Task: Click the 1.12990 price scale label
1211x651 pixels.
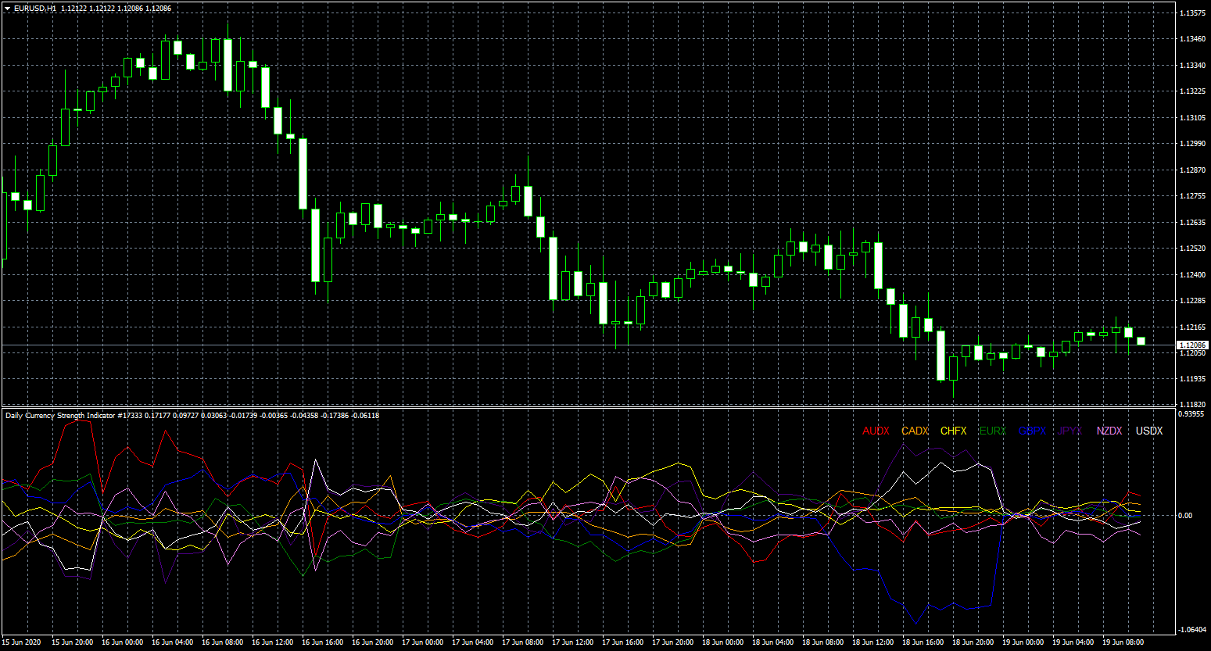Action: tap(1192, 144)
